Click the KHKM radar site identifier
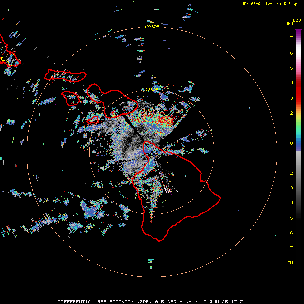 click(192, 302)
